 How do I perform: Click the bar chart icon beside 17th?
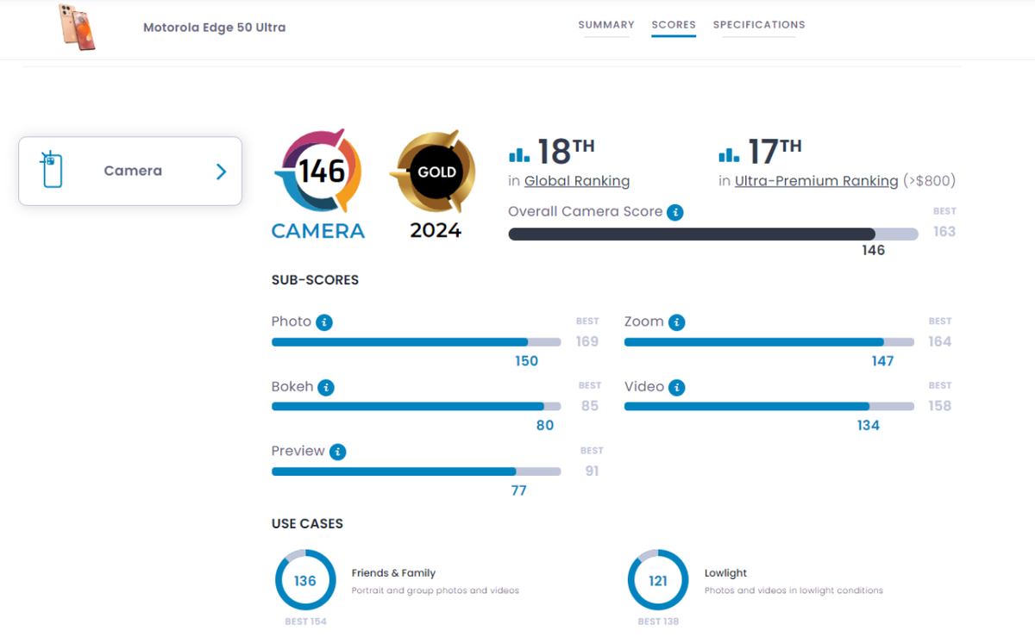pos(729,154)
